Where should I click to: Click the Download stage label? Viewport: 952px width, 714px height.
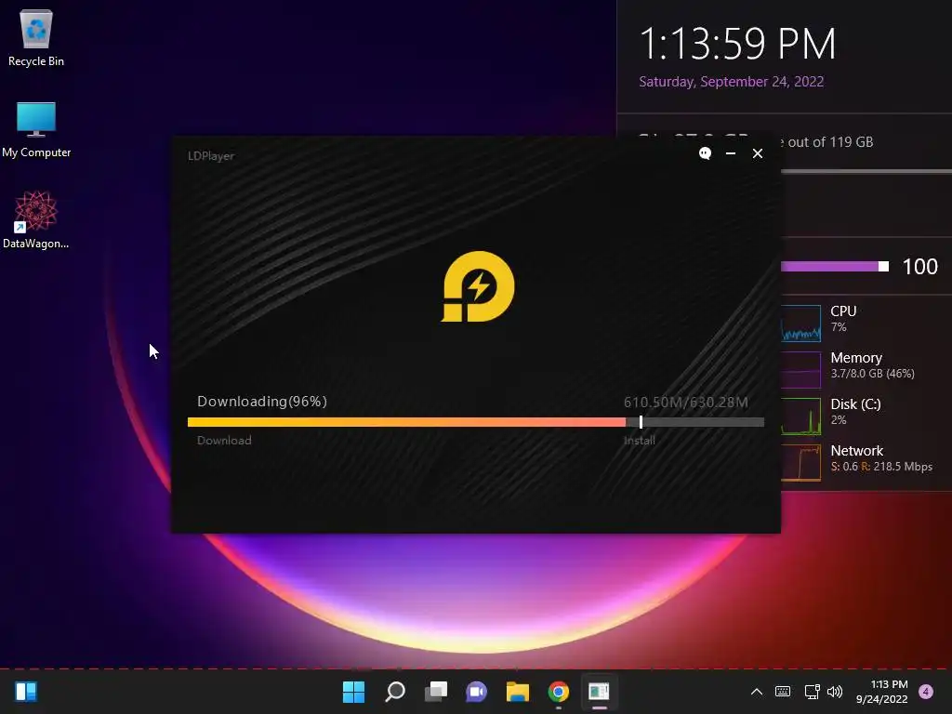(224, 440)
